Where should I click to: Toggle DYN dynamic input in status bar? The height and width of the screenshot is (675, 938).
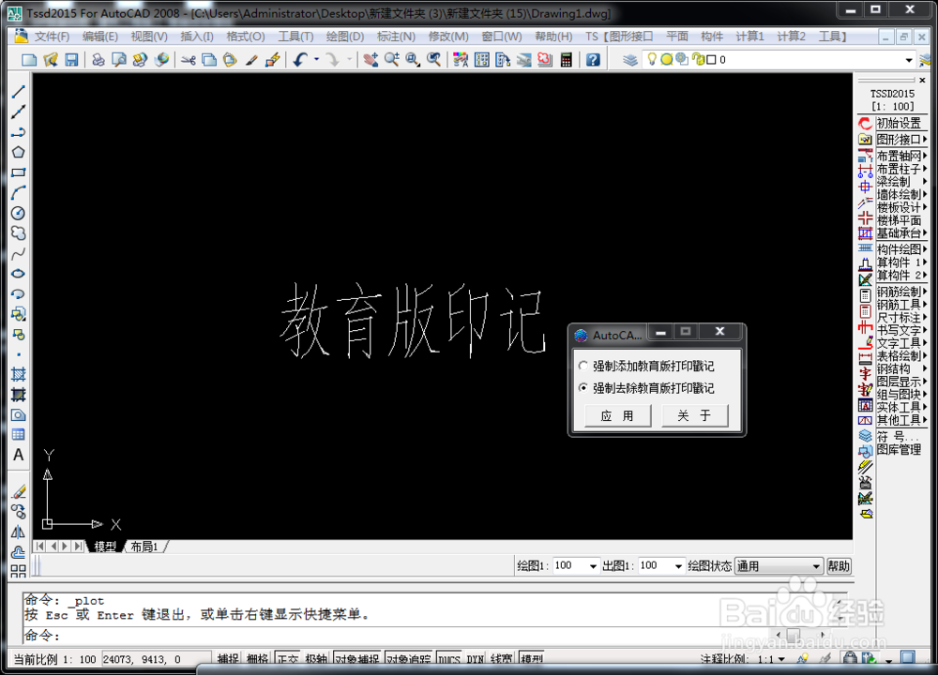pos(476,659)
